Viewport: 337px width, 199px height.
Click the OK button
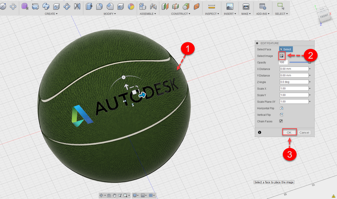289,132
